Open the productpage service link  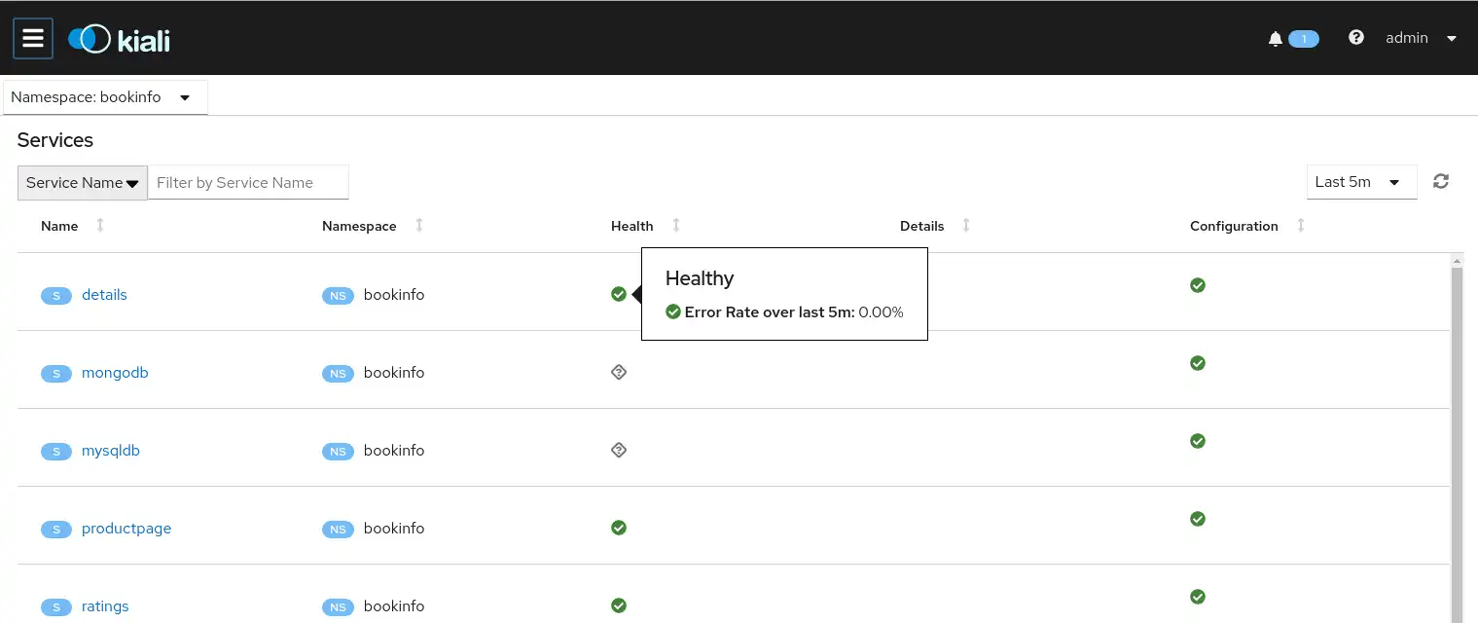126,529
